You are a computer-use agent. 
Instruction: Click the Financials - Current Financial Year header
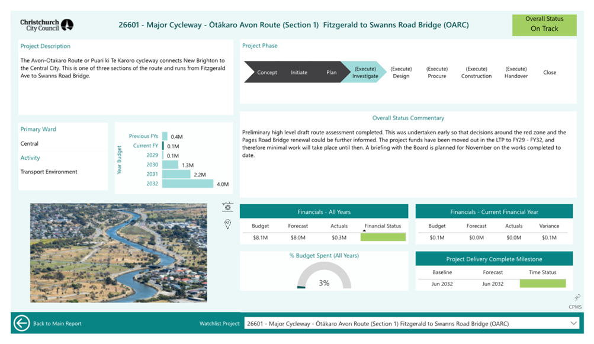click(494, 211)
